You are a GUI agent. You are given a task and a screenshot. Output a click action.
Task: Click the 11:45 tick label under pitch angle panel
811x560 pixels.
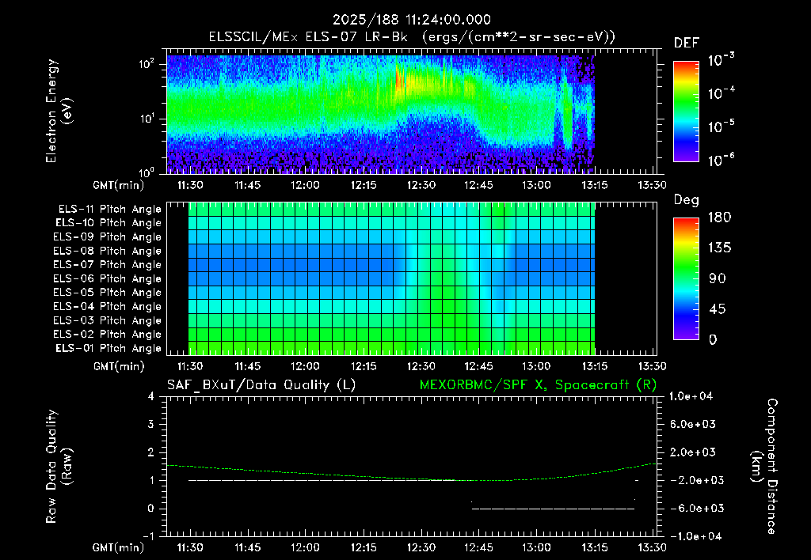pyautogui.click(x=248, y=366)
